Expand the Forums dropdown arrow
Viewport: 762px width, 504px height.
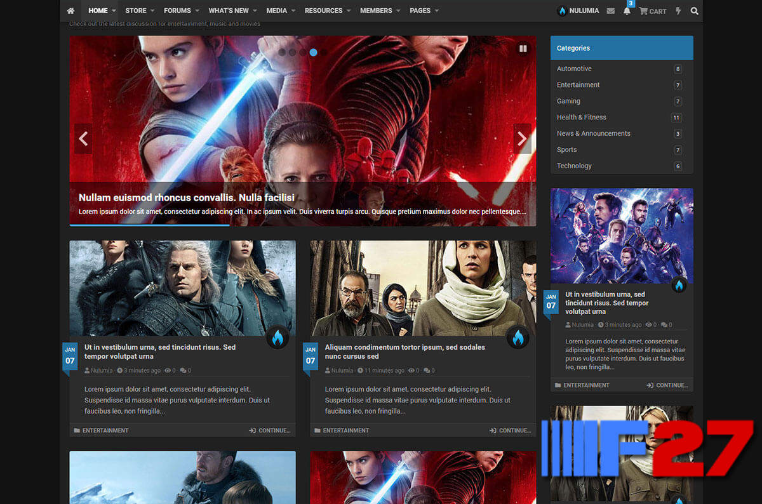[197, 11]
